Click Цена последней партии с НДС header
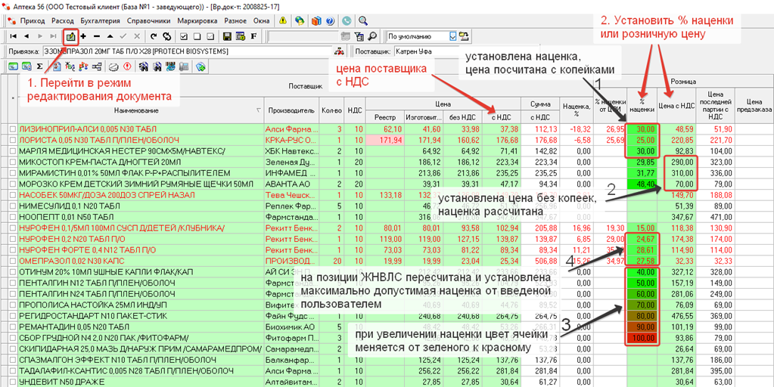 point(715,105)
